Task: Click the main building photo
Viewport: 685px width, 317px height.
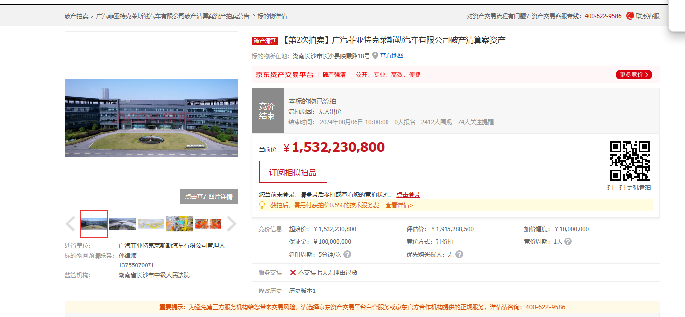Action: coord(151,118)
